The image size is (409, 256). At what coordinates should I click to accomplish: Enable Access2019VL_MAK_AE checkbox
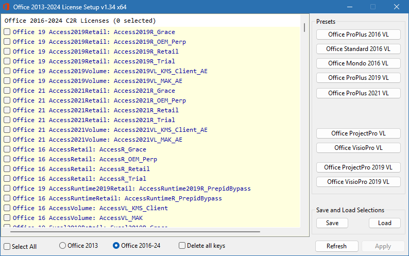[x=7, y=81]
